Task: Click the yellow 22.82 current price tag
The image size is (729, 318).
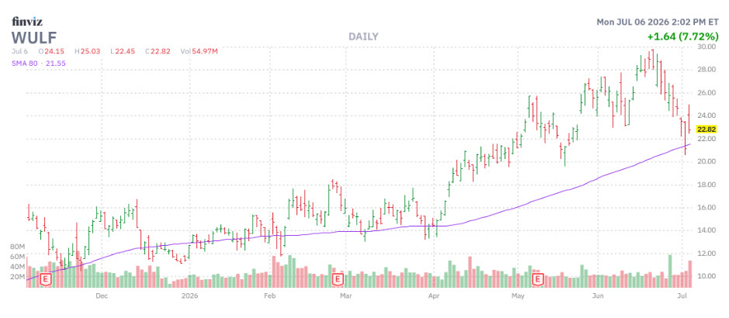Action: (706, 129)
